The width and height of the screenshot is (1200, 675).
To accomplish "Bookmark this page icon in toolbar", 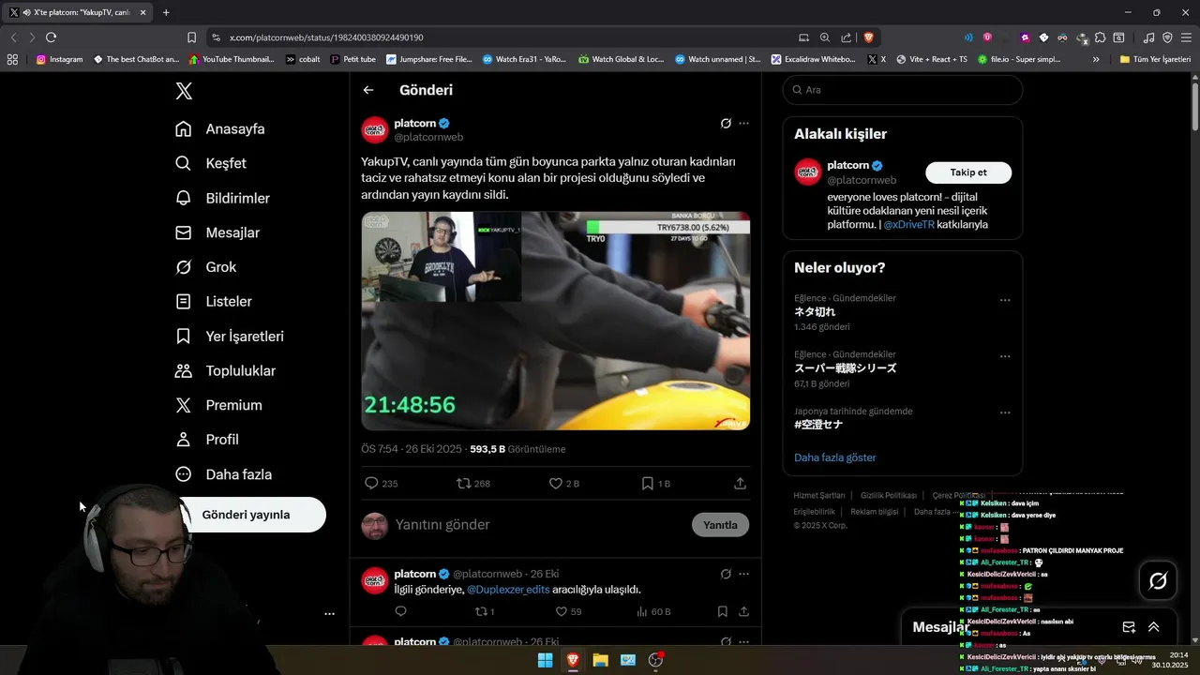I will click(191, 37).
